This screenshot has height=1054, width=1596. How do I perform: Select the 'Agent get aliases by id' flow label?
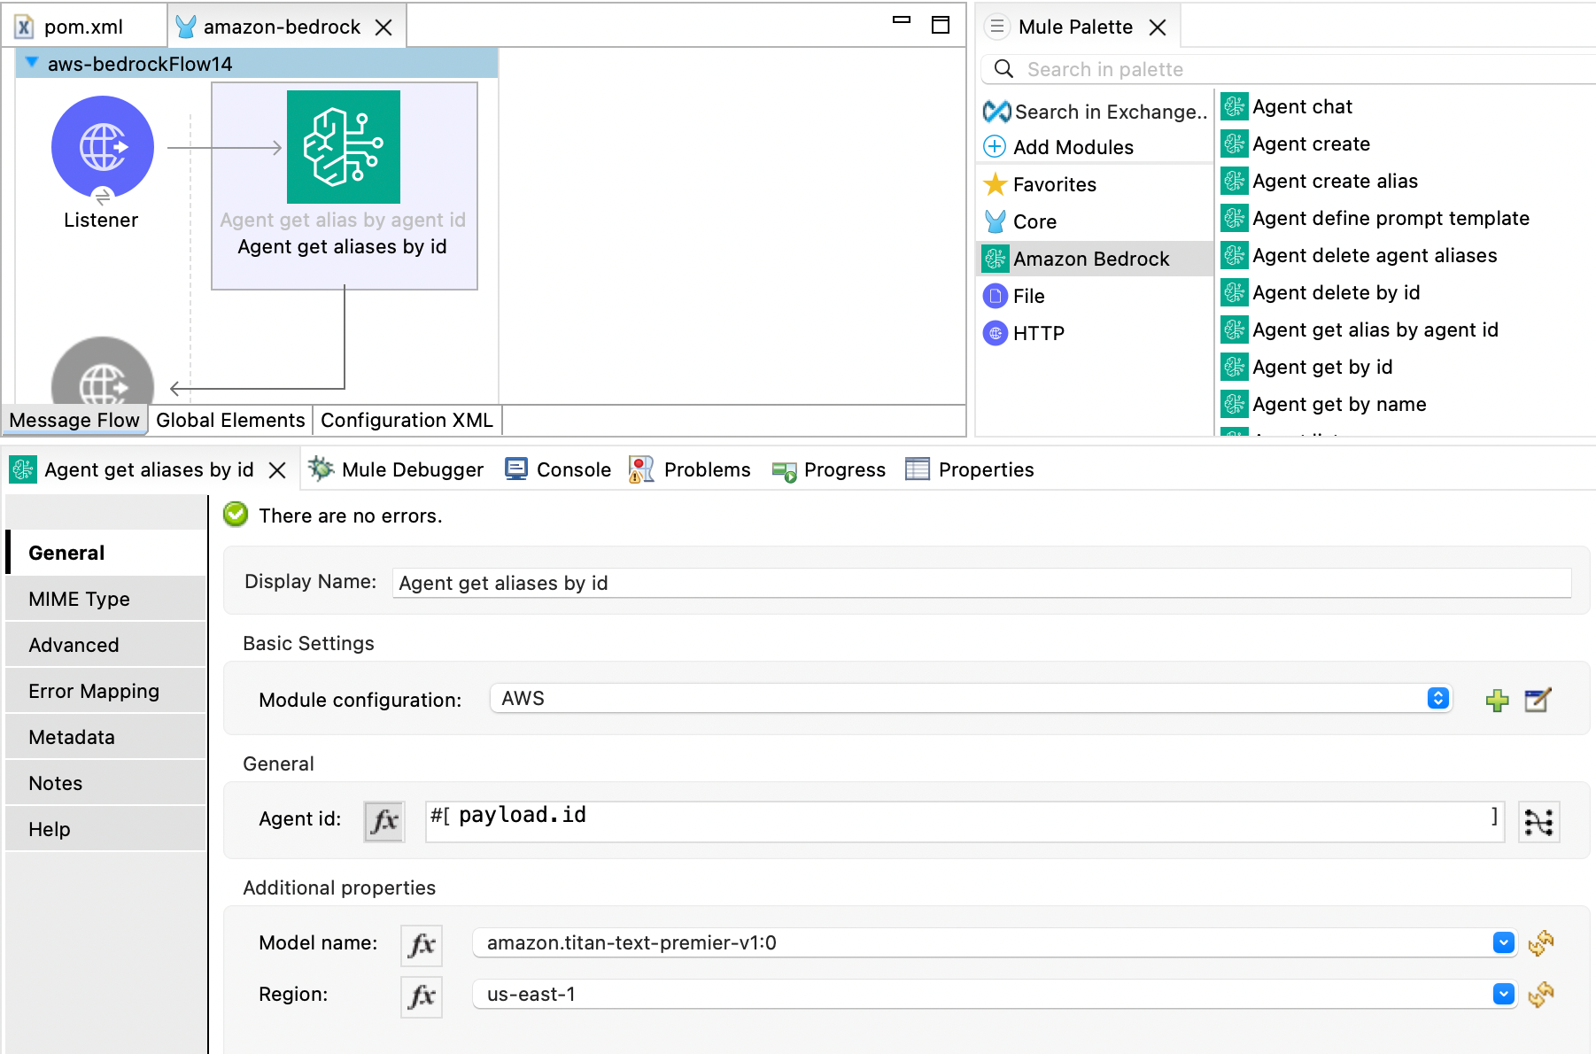(342, 246)
